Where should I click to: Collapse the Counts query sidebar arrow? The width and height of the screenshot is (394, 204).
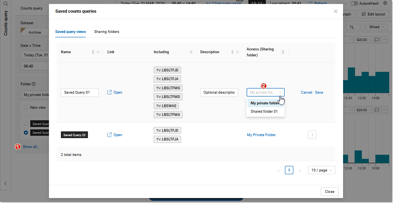tap(5, 183)
